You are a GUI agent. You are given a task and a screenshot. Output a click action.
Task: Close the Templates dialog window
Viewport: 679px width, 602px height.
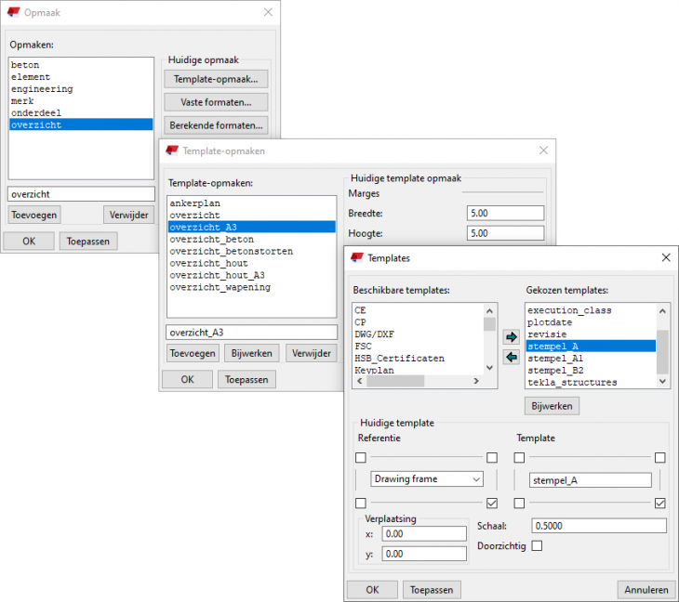click(664, 257)
